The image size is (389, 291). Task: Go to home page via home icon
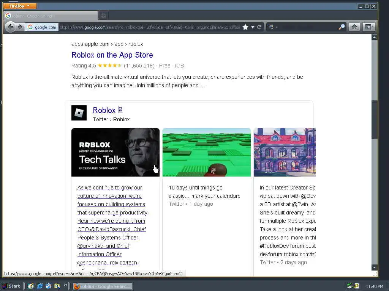(354, 27)
